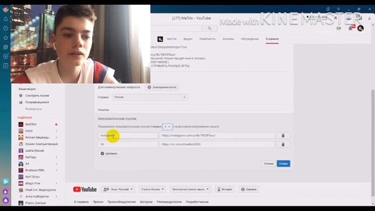Open footer link Разработчикам
375x211 pixels.
pos(197,202)
